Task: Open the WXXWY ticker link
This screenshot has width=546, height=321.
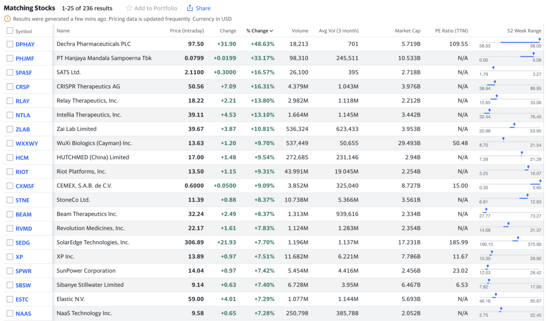Action: click(27, 144)
